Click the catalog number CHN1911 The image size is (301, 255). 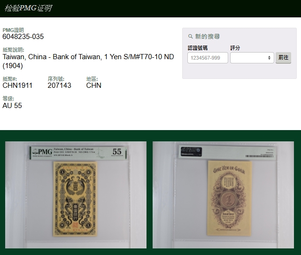pos(17,85)
